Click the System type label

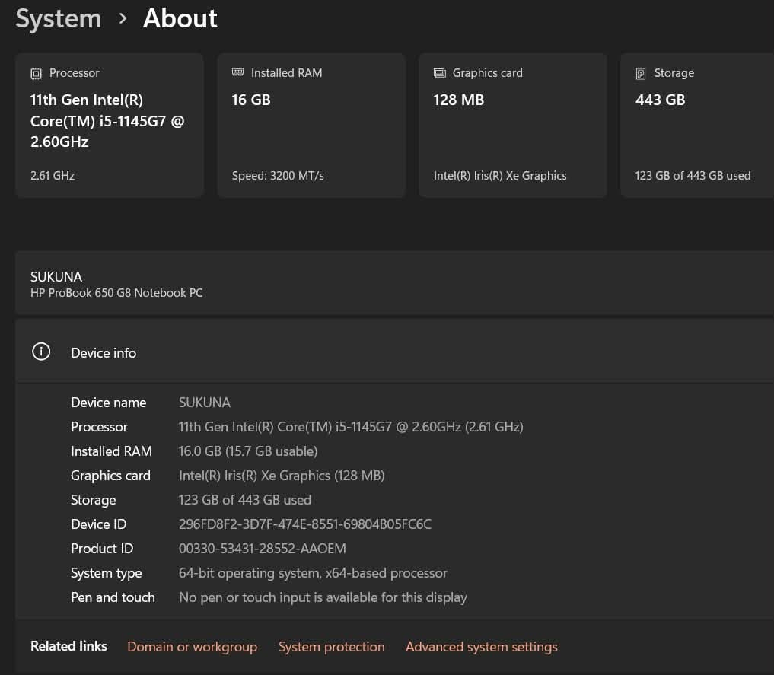pyautogui.click(x=106, y=573)
